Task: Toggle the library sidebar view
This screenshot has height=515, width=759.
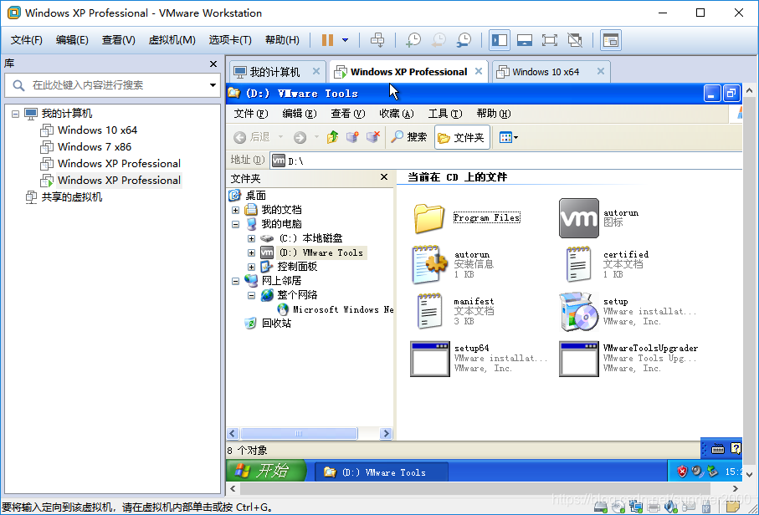Action: click(499, 40)
